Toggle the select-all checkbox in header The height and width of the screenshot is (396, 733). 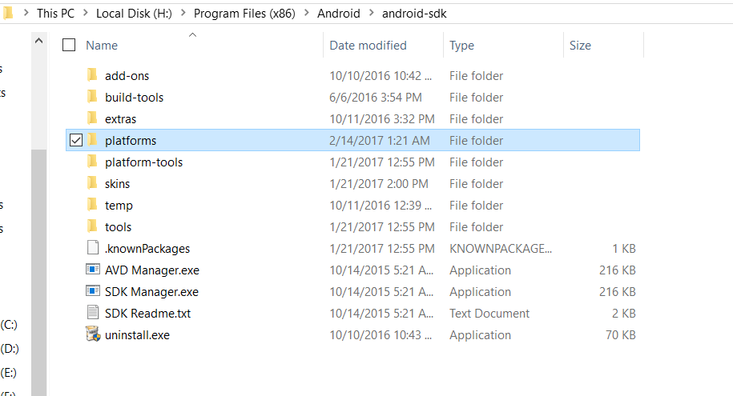click(69, 46)
